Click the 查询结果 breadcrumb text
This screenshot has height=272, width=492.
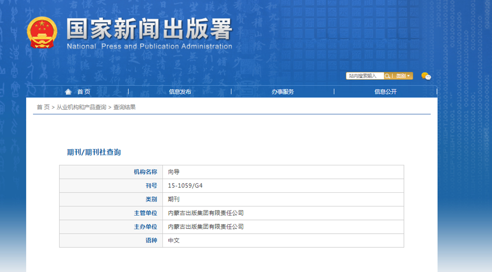pyautogui.click(x=124, y=107)
